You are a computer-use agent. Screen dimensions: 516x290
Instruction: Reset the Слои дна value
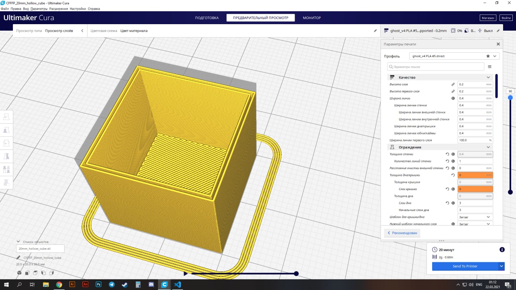pos(447,203)
